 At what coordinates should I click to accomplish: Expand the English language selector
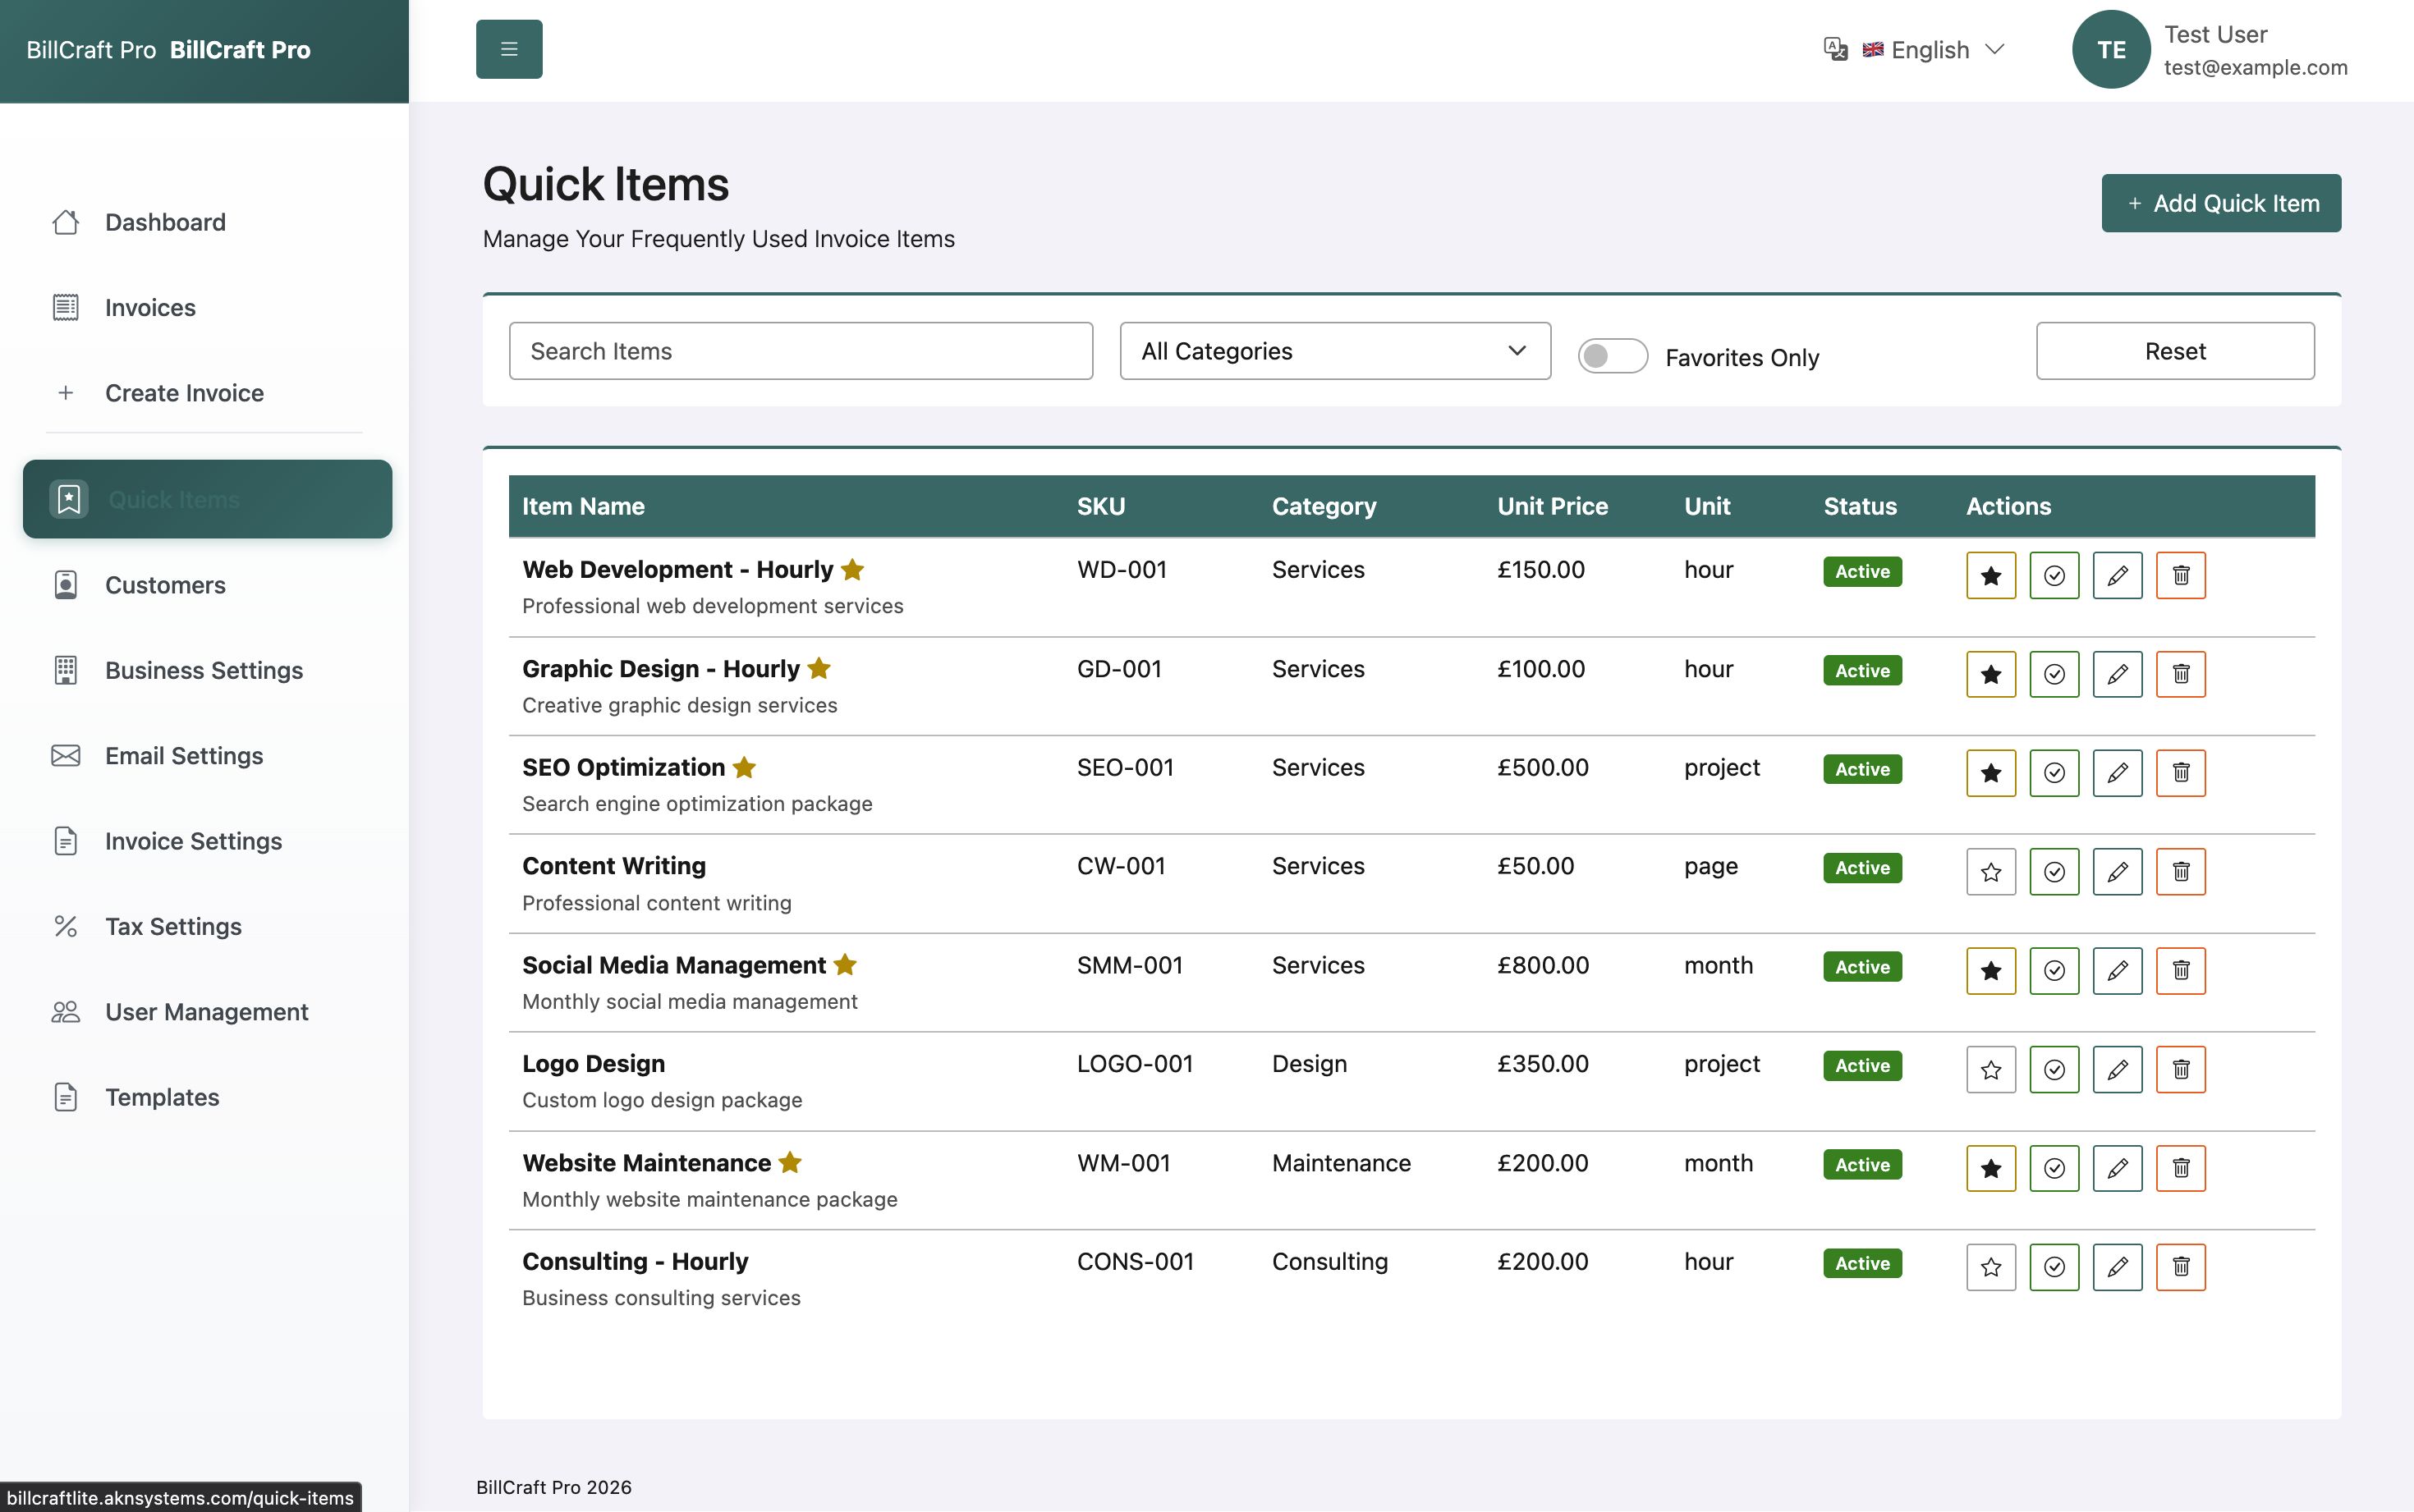tap(1935, 49)
